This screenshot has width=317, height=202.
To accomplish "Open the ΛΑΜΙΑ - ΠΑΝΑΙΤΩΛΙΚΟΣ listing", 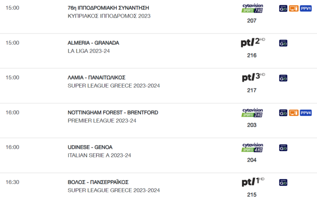I will [97, 78].
